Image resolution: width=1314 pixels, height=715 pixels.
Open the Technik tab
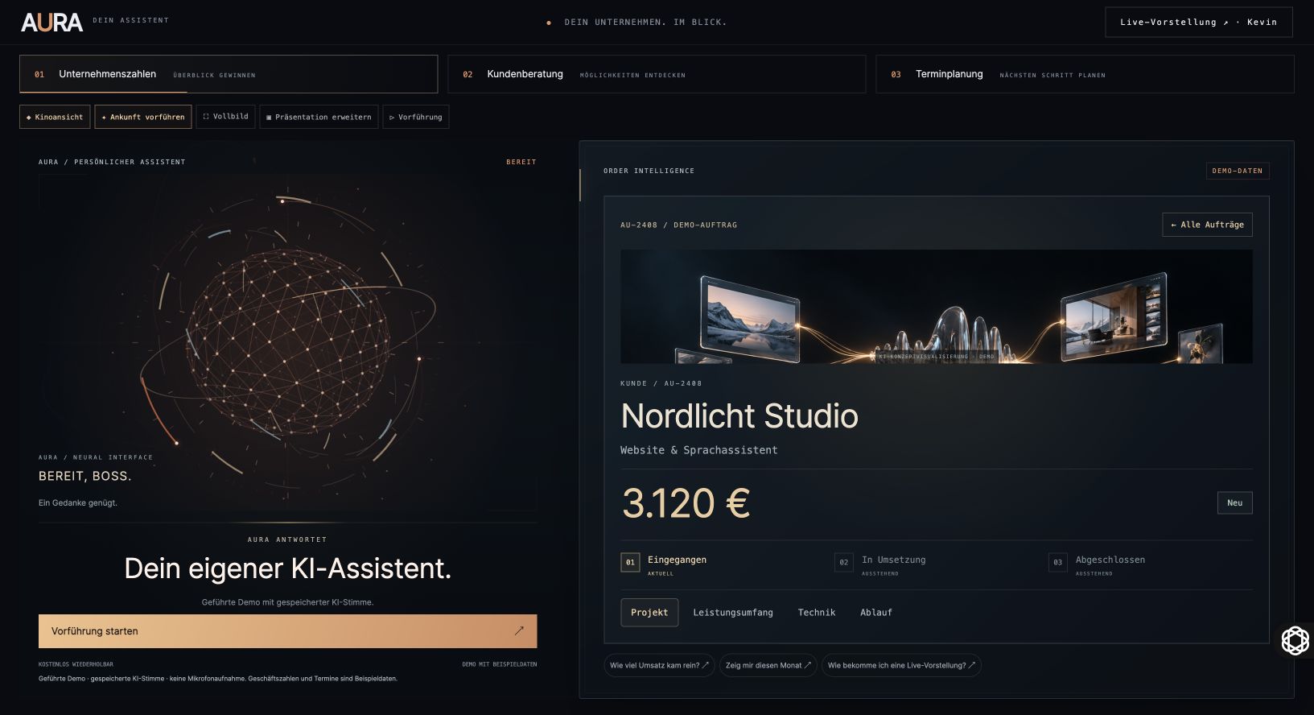coord(817,613)
